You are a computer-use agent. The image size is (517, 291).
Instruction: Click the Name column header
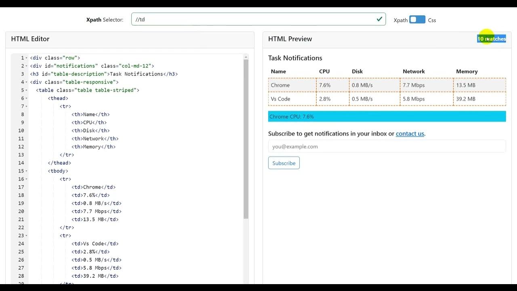click(x=278, y=71)
